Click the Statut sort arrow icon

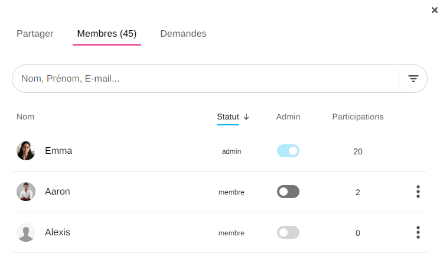click(246, 116)
